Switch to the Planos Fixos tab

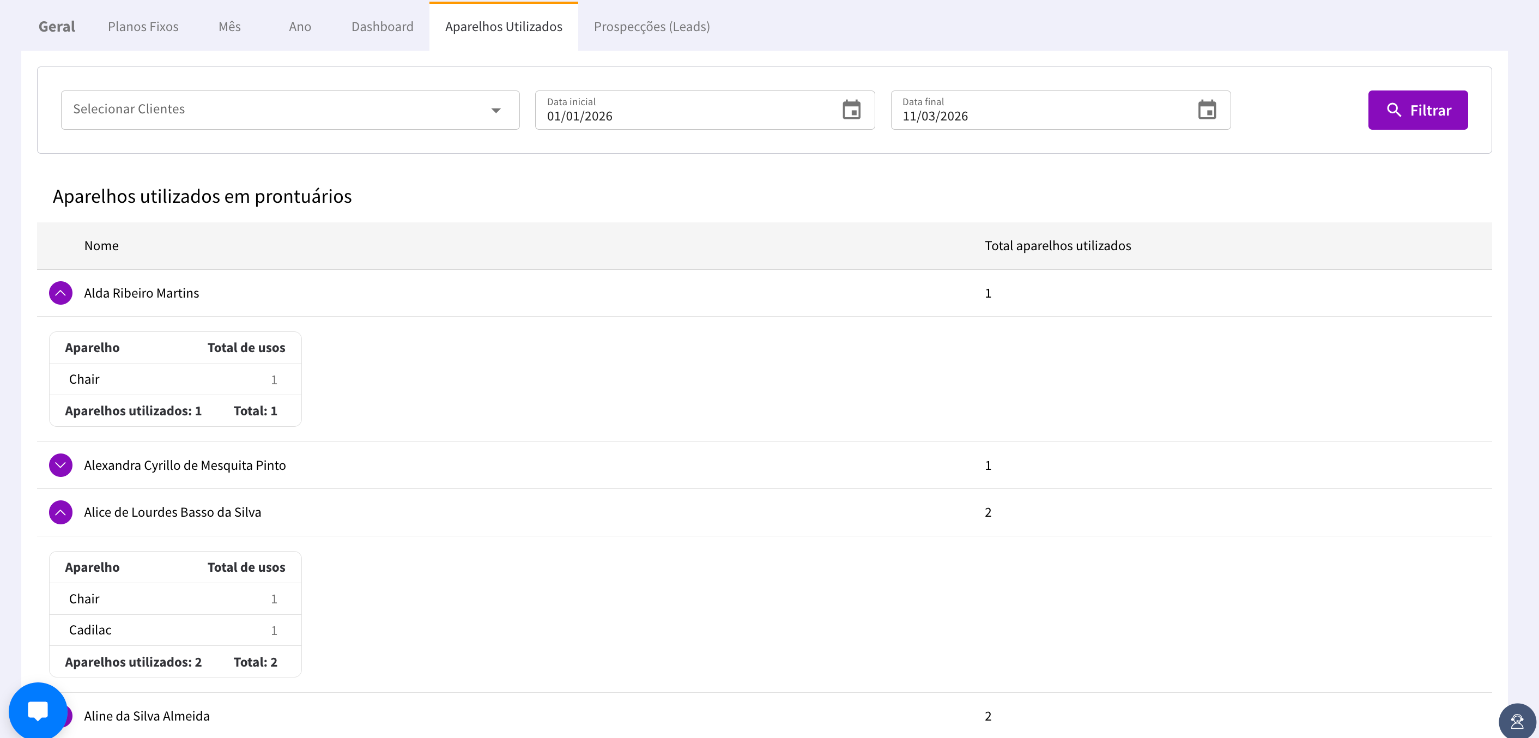[x=143, y=26]
